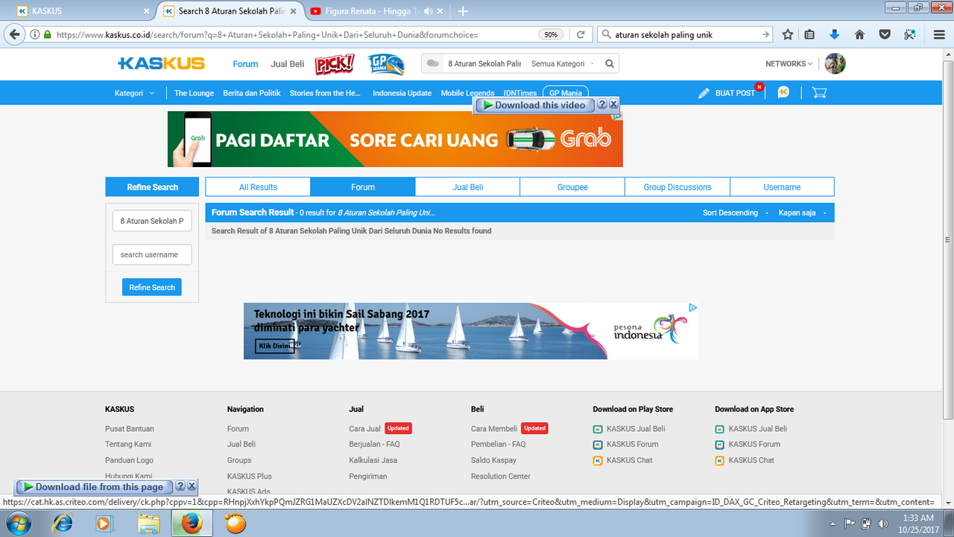Open the Sort Descending dropdown
954x537 pixels.
735,213
